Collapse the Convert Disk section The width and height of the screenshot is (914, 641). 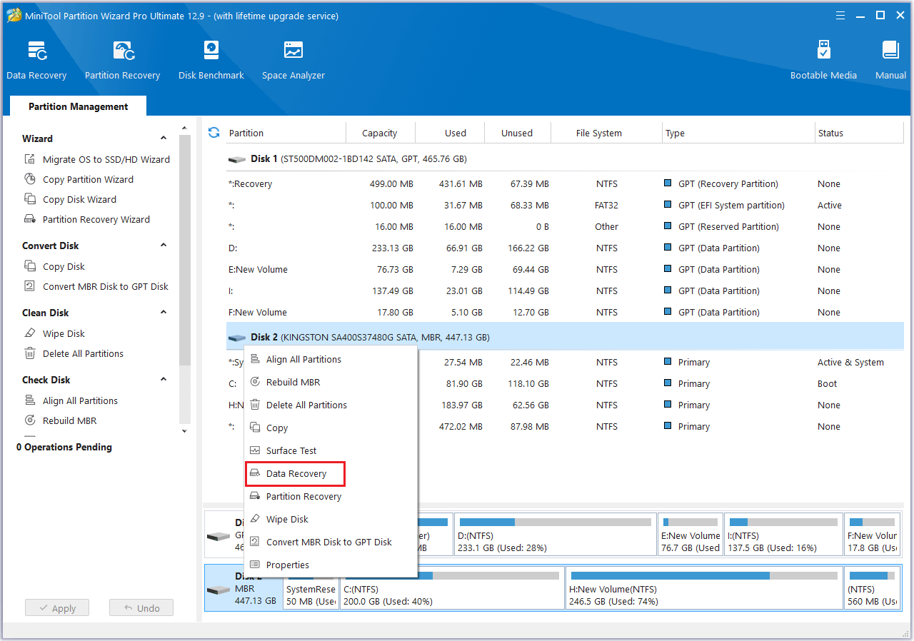pos(164,246)
